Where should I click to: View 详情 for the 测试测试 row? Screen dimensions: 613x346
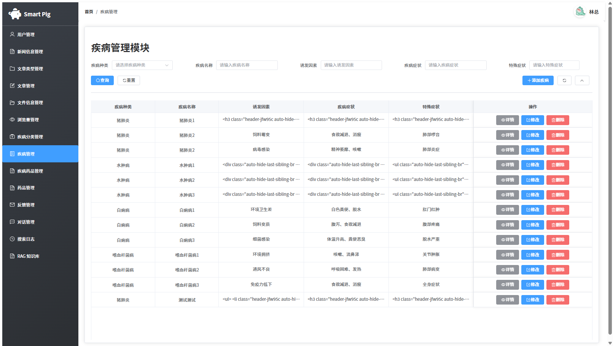point(507,300)
